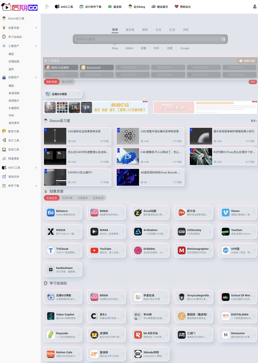This screenshot has height=363, width=258.
Task: Expand AIGC工具 sidebar arrow
Action: pyautogui.click(x=36, y=168)
